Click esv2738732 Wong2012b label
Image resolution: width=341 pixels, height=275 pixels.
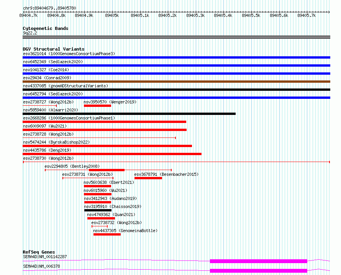[x=116, y=223]
